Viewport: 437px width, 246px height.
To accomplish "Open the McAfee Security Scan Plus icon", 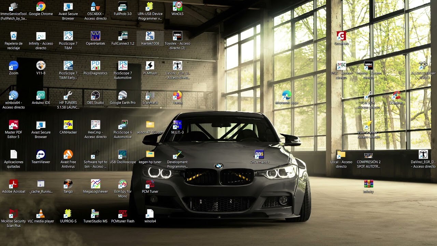I will tap(14, 214).
